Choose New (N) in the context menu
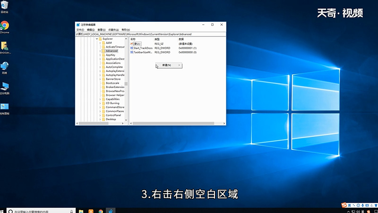Viewport: 378px width, 213px height. pos(169,65)
